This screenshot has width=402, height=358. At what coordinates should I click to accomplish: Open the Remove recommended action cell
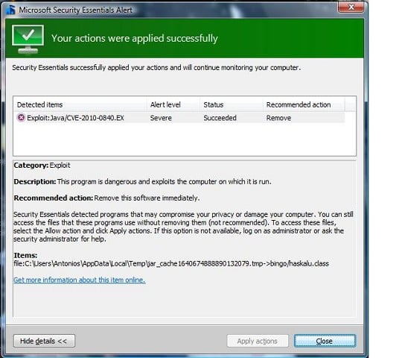[x=278, y=118]
